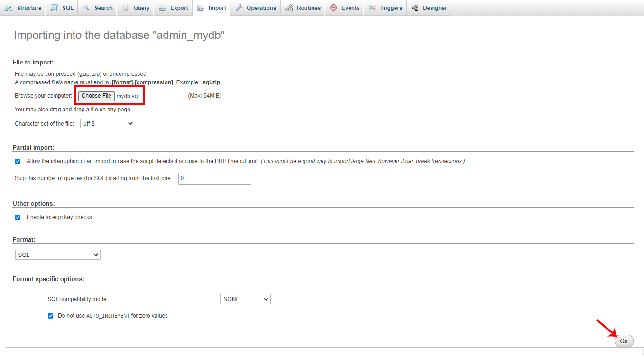The image size is (644, 357).
Task: Click the skip queries number field
Action: point(215,179)
